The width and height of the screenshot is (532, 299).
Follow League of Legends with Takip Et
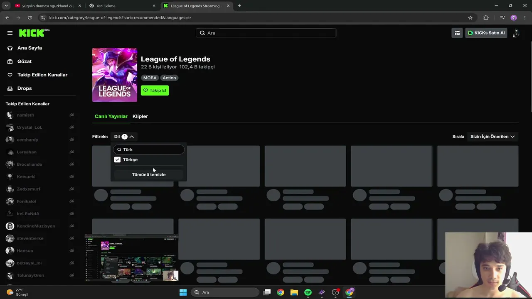point(155,90)
